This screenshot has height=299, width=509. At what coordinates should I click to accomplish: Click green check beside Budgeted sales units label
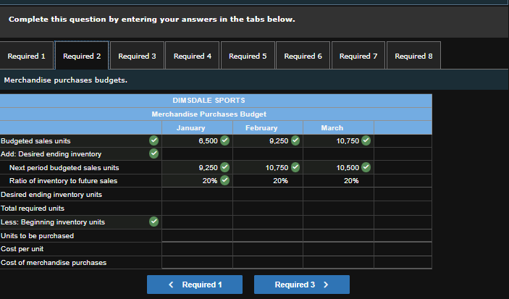pyautogui.click(x=154, y=140)
